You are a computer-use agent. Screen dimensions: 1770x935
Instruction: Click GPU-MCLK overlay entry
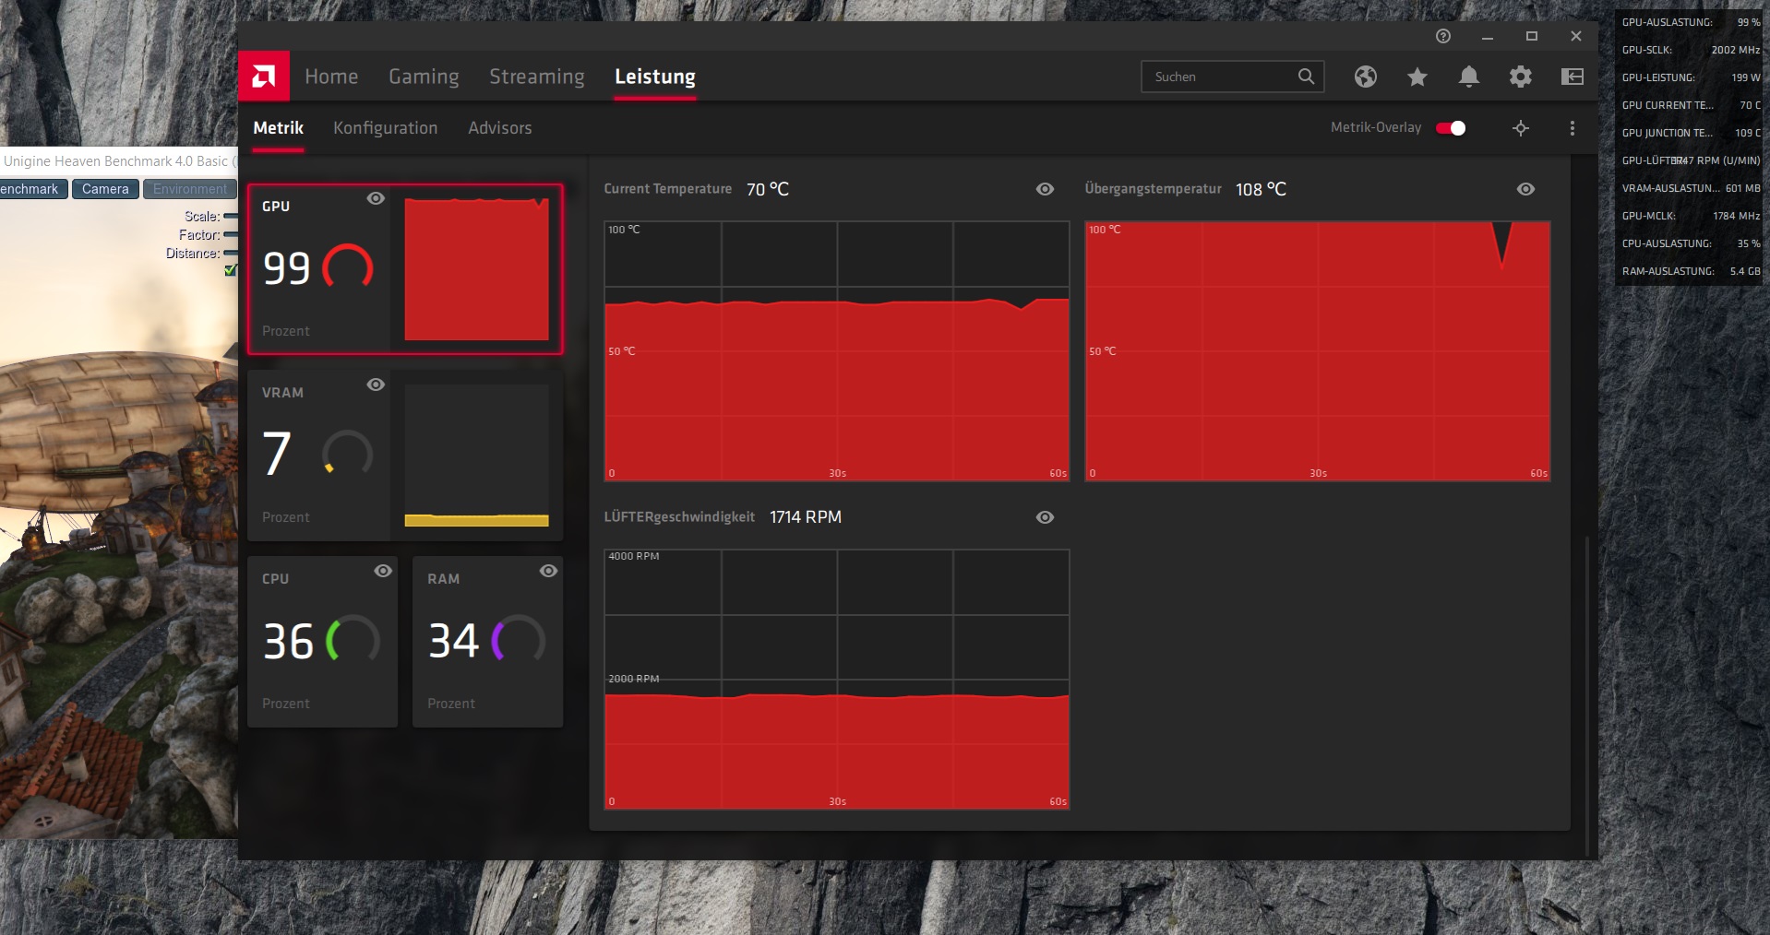(x=1691, y=216)
